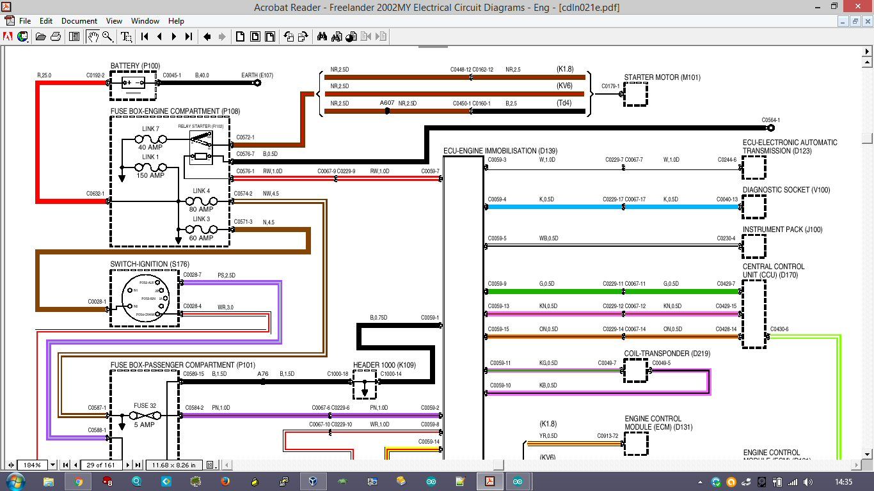Open Find with the binoculars icon
Viewport: 874px width, 491px height.
(x=322, y=36)
